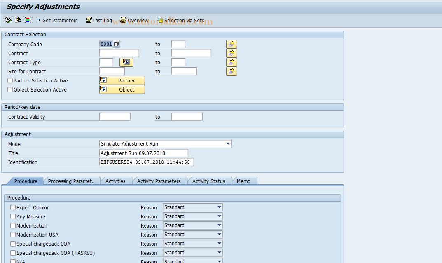This screenshot has height=263, width=442.
Task: Check the Any Measure procedure
Action: point(13,216)
